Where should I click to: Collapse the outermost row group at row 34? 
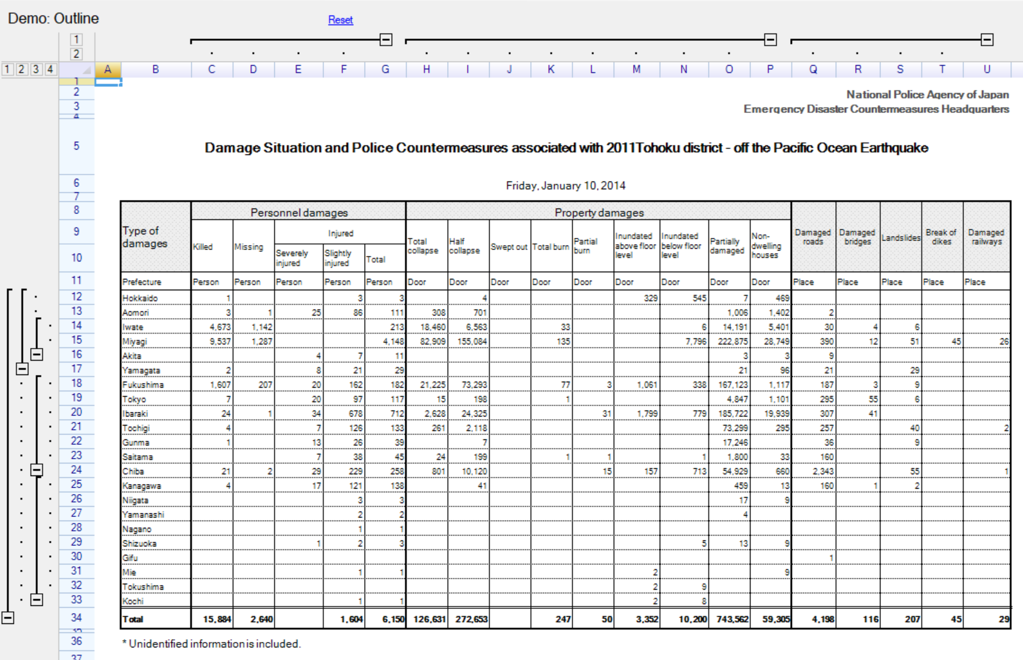point(8,618)
